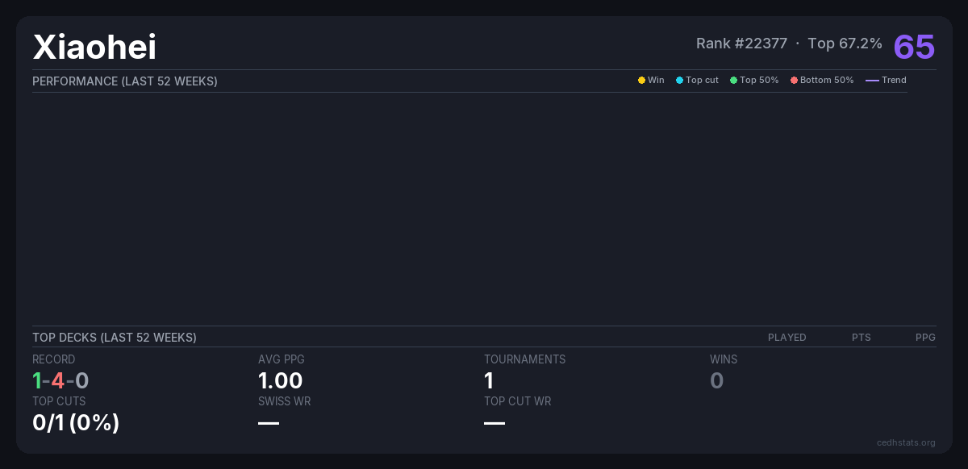Click the 1-4-0 record value
968x469 pixels.
tap(60, 380)
